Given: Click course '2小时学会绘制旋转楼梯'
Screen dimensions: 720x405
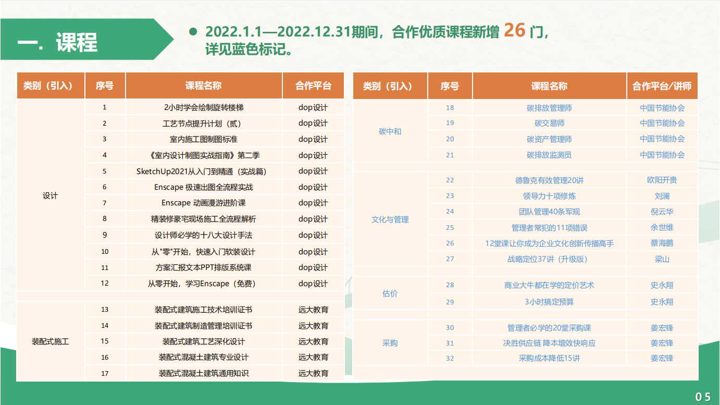Looking at the screenshot, I should (x=204, y=107).
